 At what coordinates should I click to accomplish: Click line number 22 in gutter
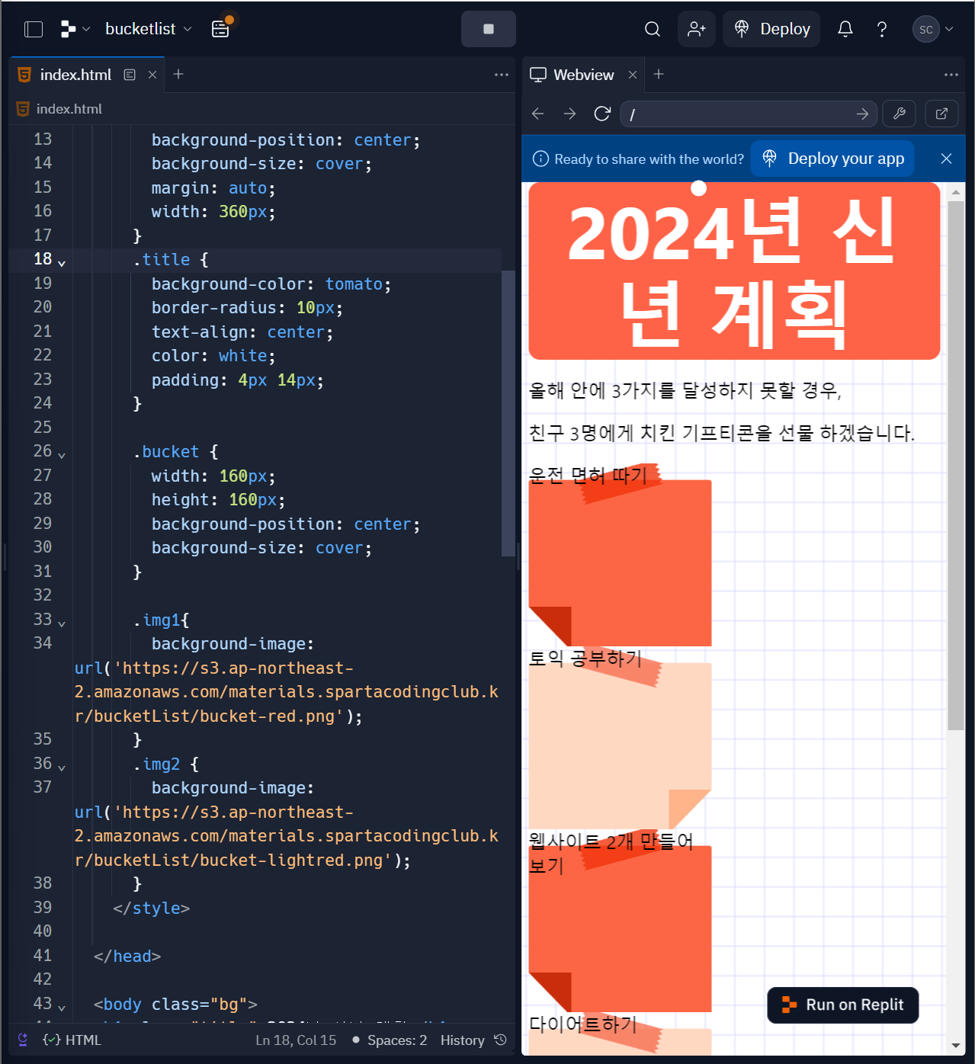coord(43,355)
